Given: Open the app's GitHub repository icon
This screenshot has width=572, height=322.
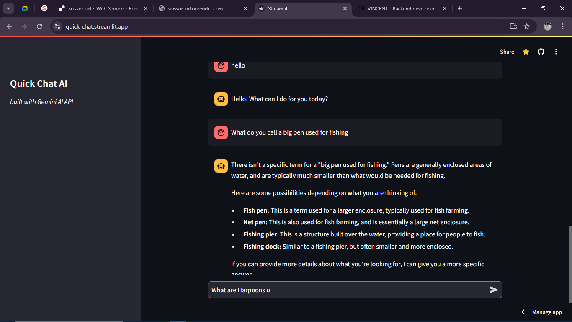Looking at the screenshot, I should click(x=541, y=52).
